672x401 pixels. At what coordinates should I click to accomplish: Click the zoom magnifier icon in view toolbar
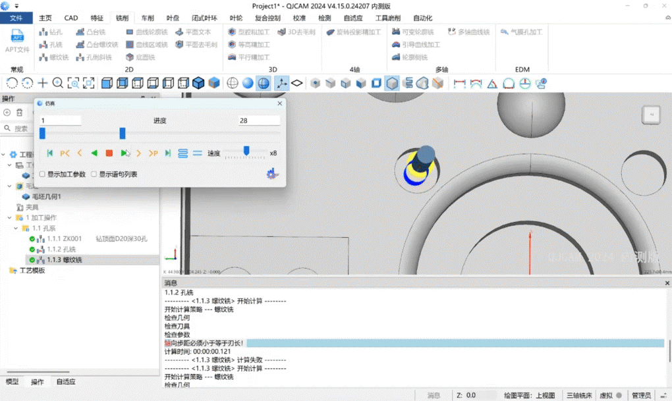(x=58, y=83)
